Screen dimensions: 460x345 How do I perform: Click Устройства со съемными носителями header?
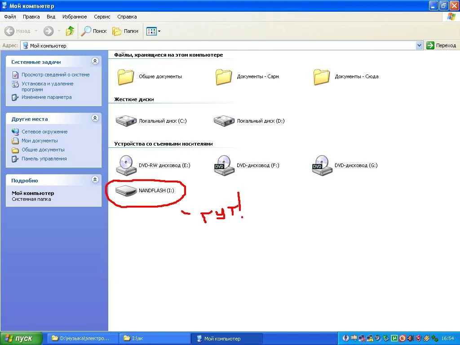tap(164, 144)
